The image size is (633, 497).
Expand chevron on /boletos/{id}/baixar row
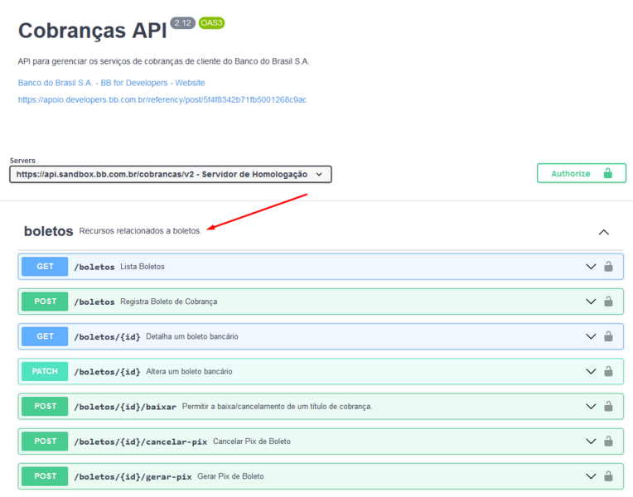point(591,406)
